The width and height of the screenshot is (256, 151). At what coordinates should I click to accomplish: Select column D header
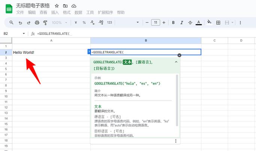point(241,40)
